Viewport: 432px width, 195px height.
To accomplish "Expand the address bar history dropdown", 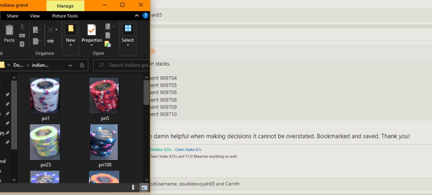I will click(x=70, y=65).
